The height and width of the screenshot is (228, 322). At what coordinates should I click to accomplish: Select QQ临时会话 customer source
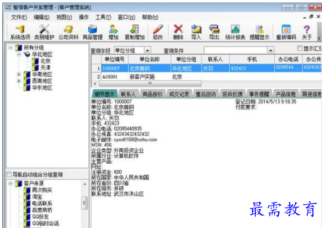point(45,223)
